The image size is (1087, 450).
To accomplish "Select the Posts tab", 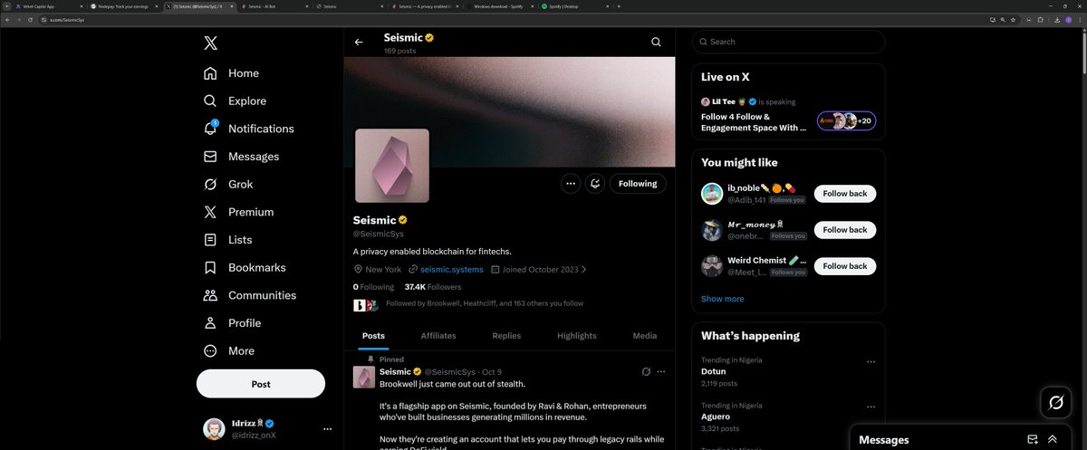I will (373, 336).
